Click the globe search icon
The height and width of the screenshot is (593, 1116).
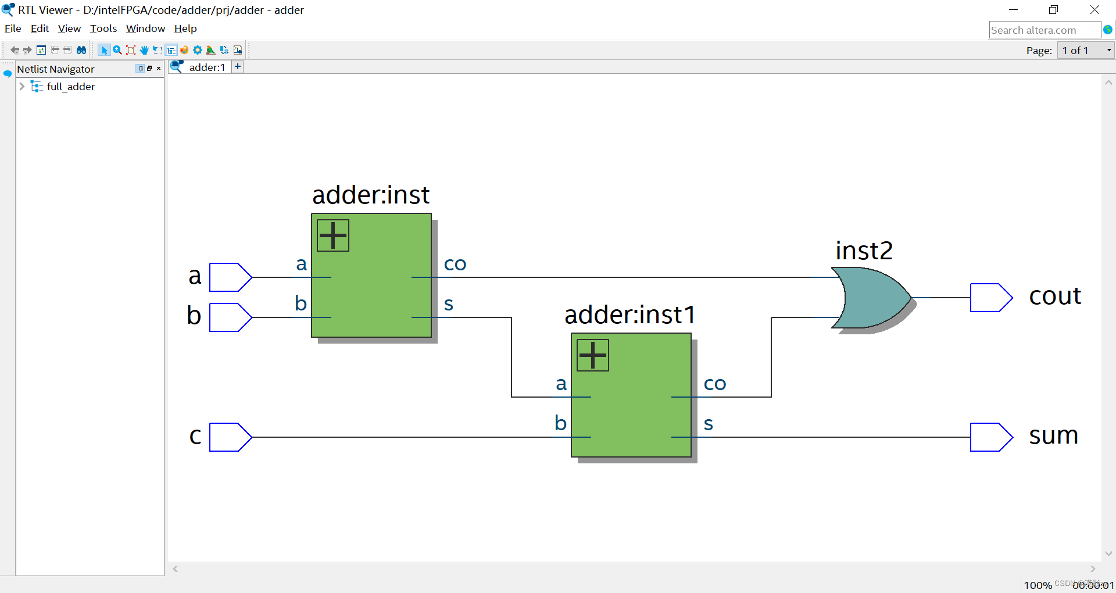1108,30
